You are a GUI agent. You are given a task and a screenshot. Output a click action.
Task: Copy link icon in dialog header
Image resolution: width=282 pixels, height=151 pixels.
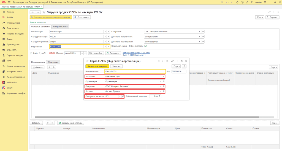[172, 61]
